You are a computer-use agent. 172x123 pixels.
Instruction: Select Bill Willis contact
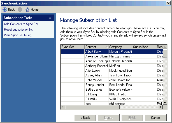pyautogui.click(x=96, y=99)
